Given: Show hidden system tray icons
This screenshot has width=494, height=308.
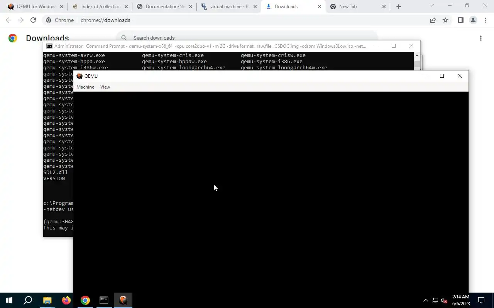Looking at the screenshot, I should coord(426,300).
